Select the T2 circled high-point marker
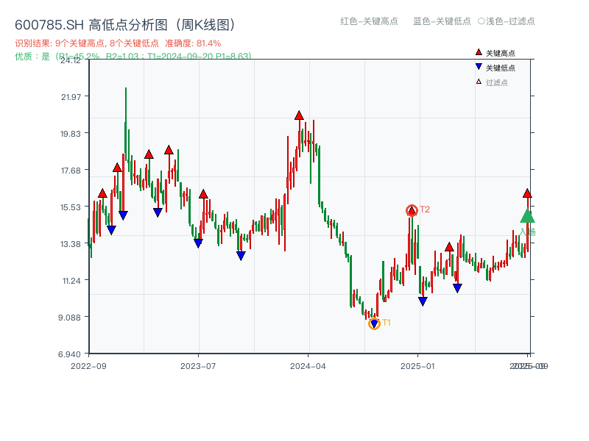589x441 pixels. click(x=412, y=209)
